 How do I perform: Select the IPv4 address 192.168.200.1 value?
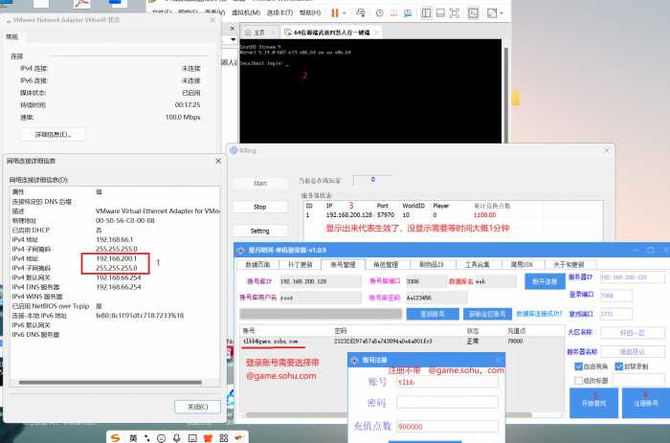point(116,258)
